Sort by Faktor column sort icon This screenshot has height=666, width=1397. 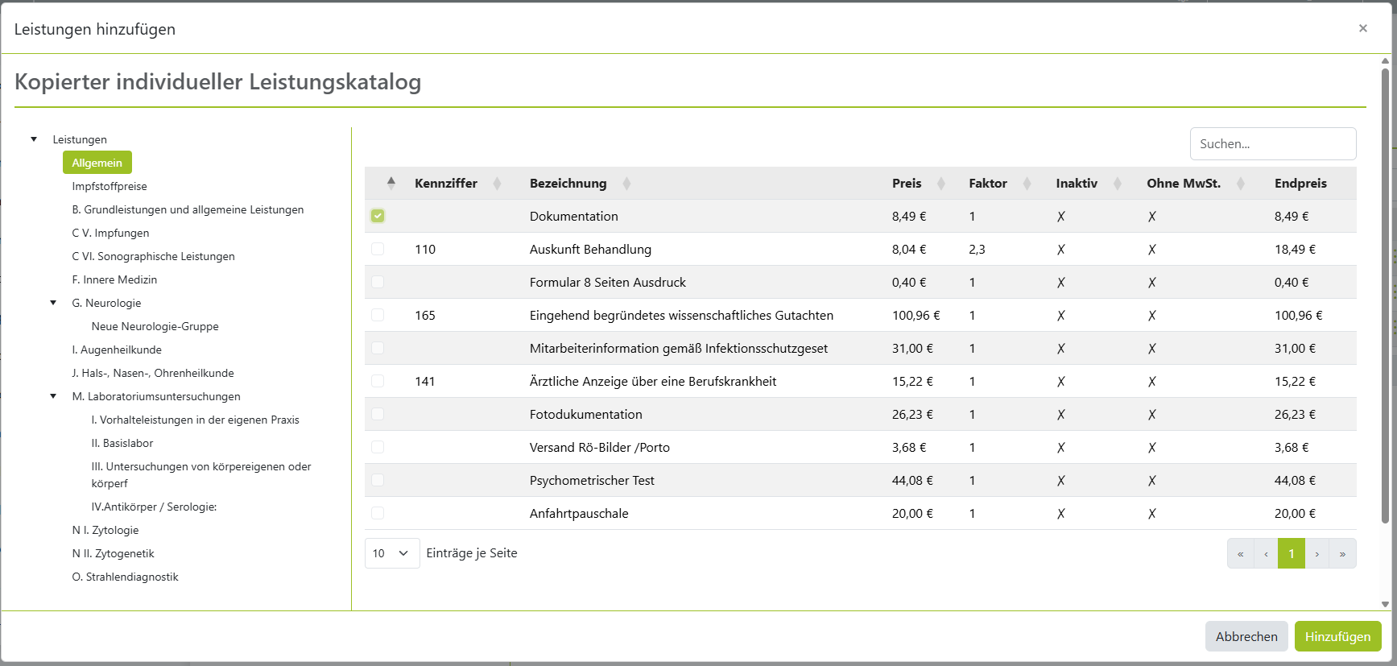pyautogui.click(x=1027, y=184)
